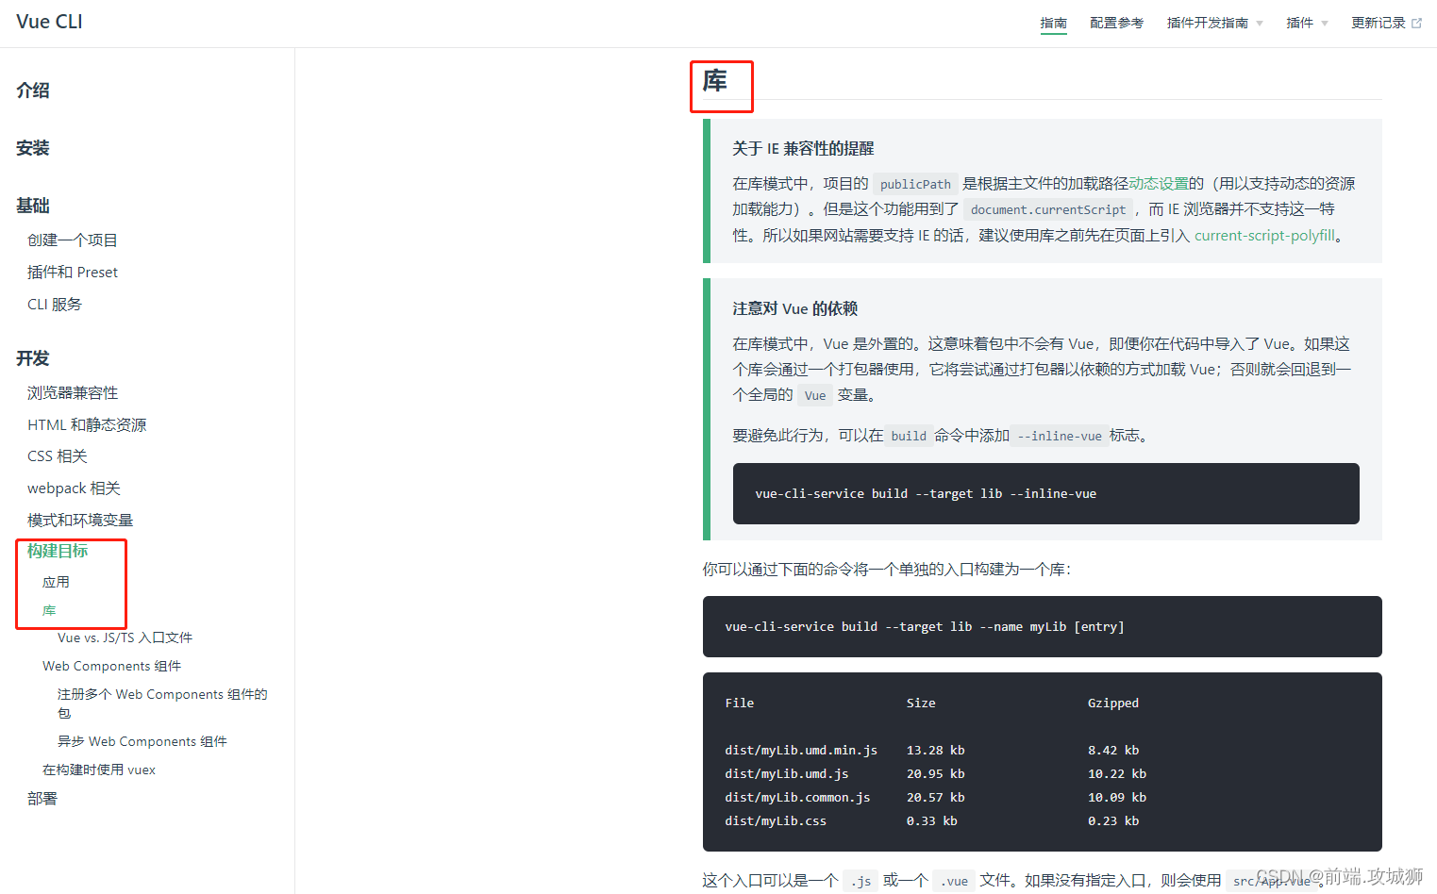Click the document.currentScript inline code
1437x894 pixels.
1048,209
